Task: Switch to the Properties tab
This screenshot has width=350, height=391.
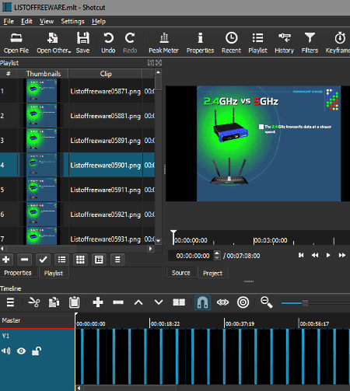Action: (x=18, y=273)
